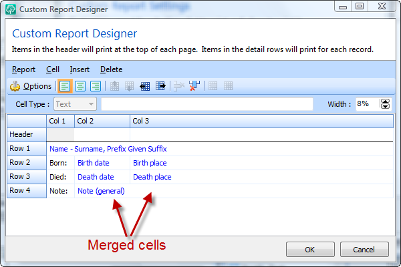
Task: Open the Report menu
Action: (x=23, y=69)
